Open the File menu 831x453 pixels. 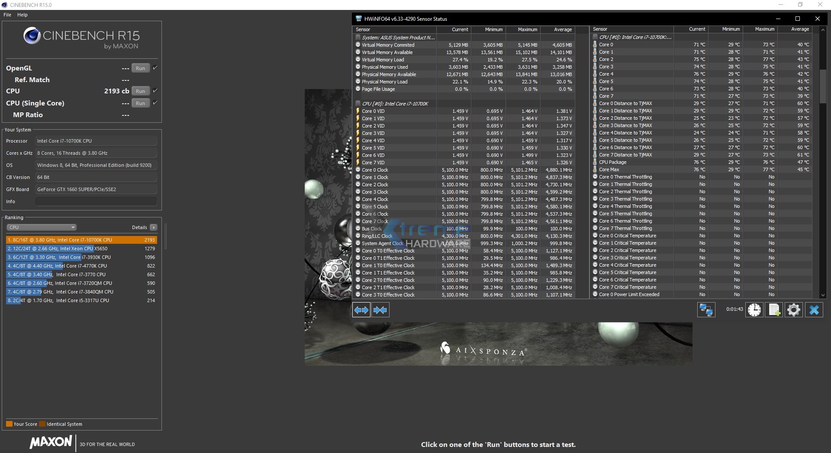point(7,15)
